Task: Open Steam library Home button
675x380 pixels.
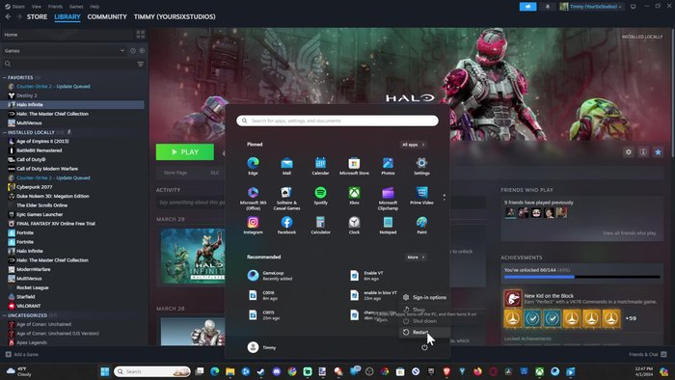Action: [67, 35]
